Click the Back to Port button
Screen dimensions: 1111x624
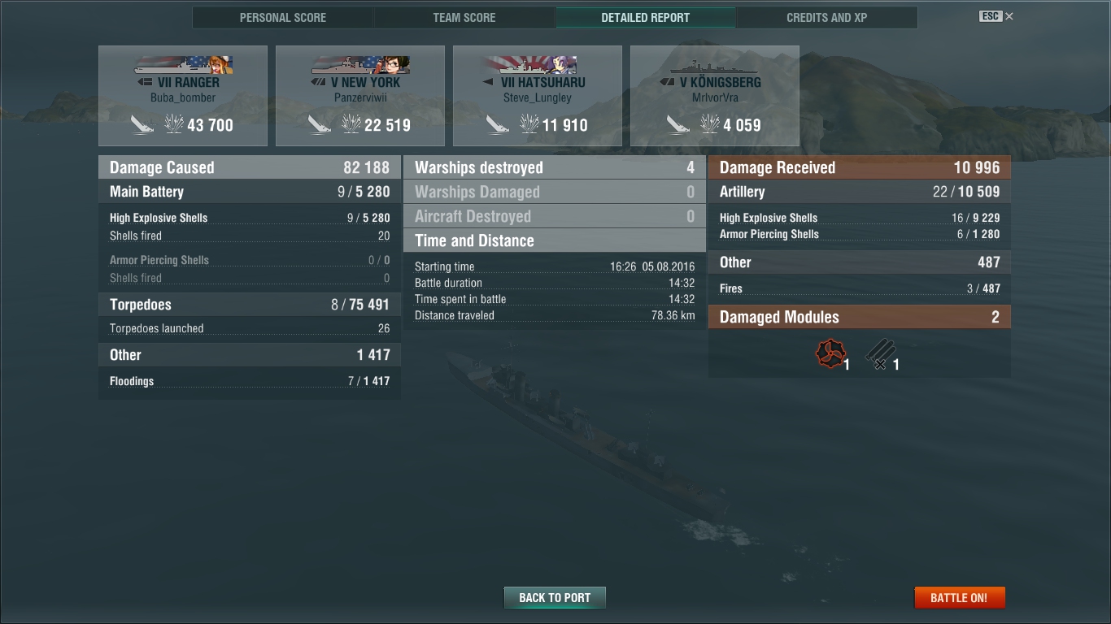coord(555,597)
